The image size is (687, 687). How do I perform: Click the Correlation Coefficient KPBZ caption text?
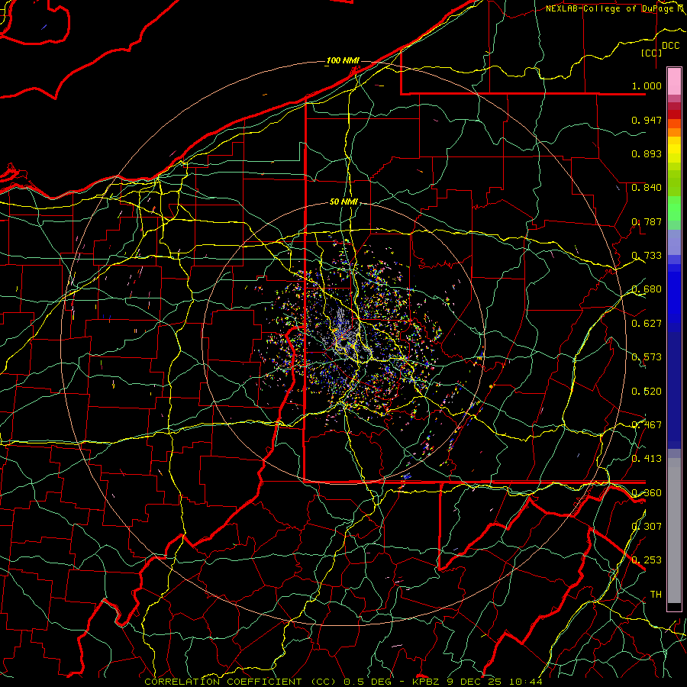[x=343, y=682]
